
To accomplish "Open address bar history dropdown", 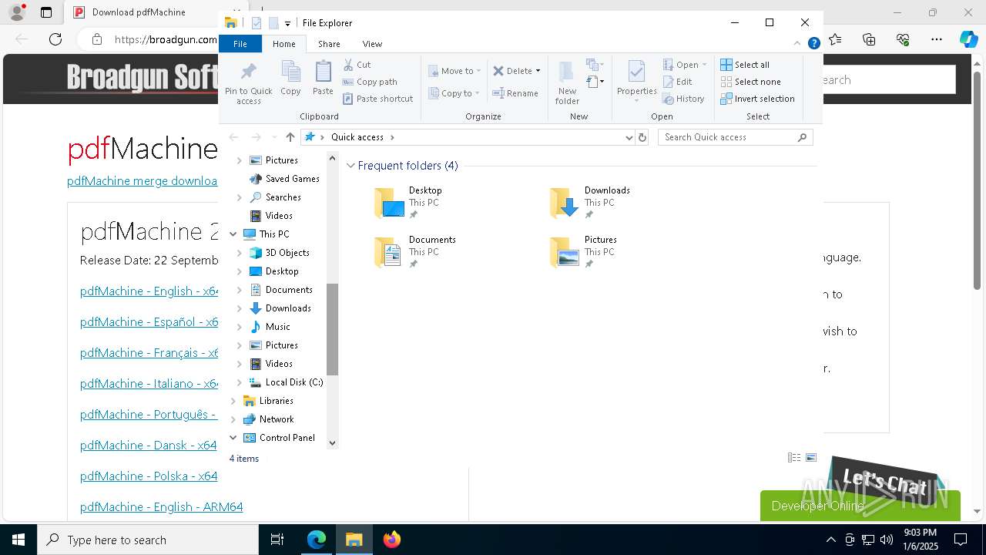I will coord(629,137).
